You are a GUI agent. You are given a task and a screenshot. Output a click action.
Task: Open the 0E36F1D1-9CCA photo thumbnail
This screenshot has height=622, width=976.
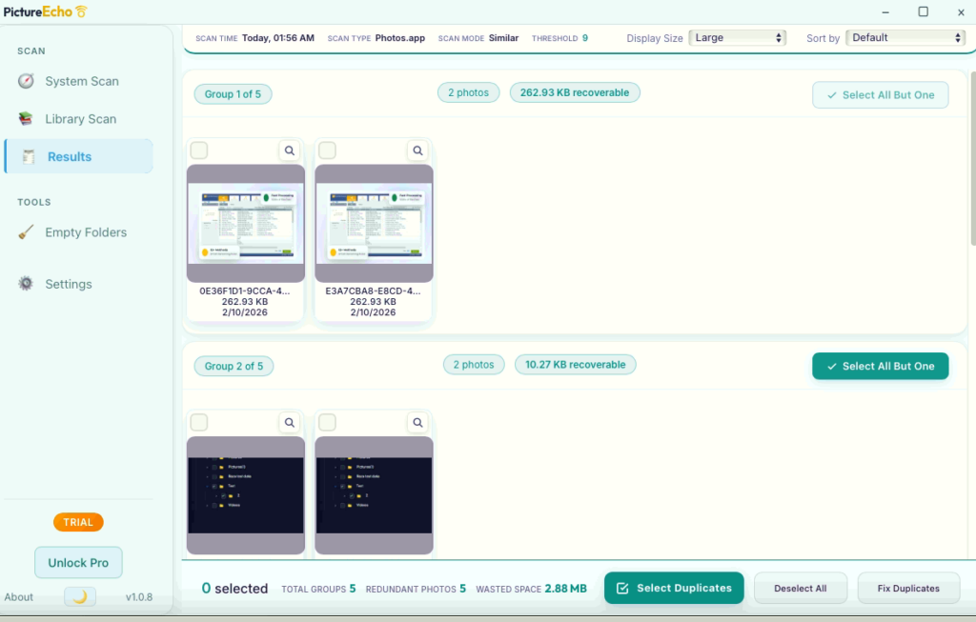click(x=246, y=224)
